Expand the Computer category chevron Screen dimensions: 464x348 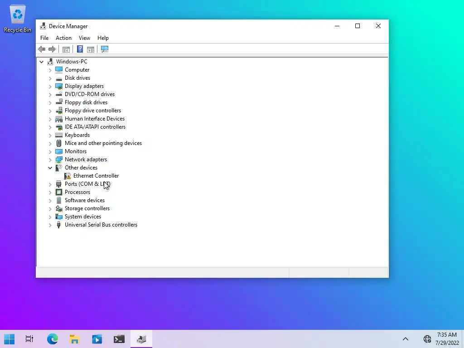tap(50, 70)
